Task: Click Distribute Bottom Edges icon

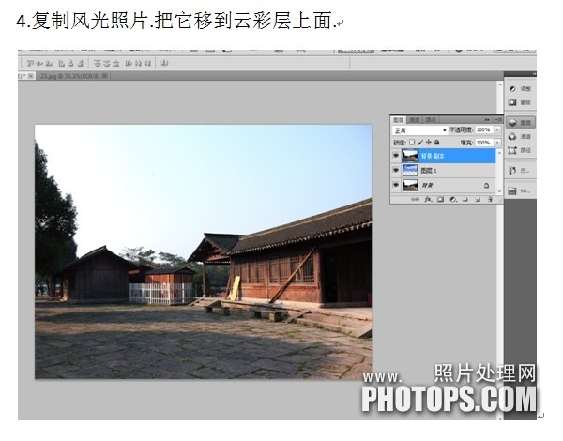Action: 116,64
